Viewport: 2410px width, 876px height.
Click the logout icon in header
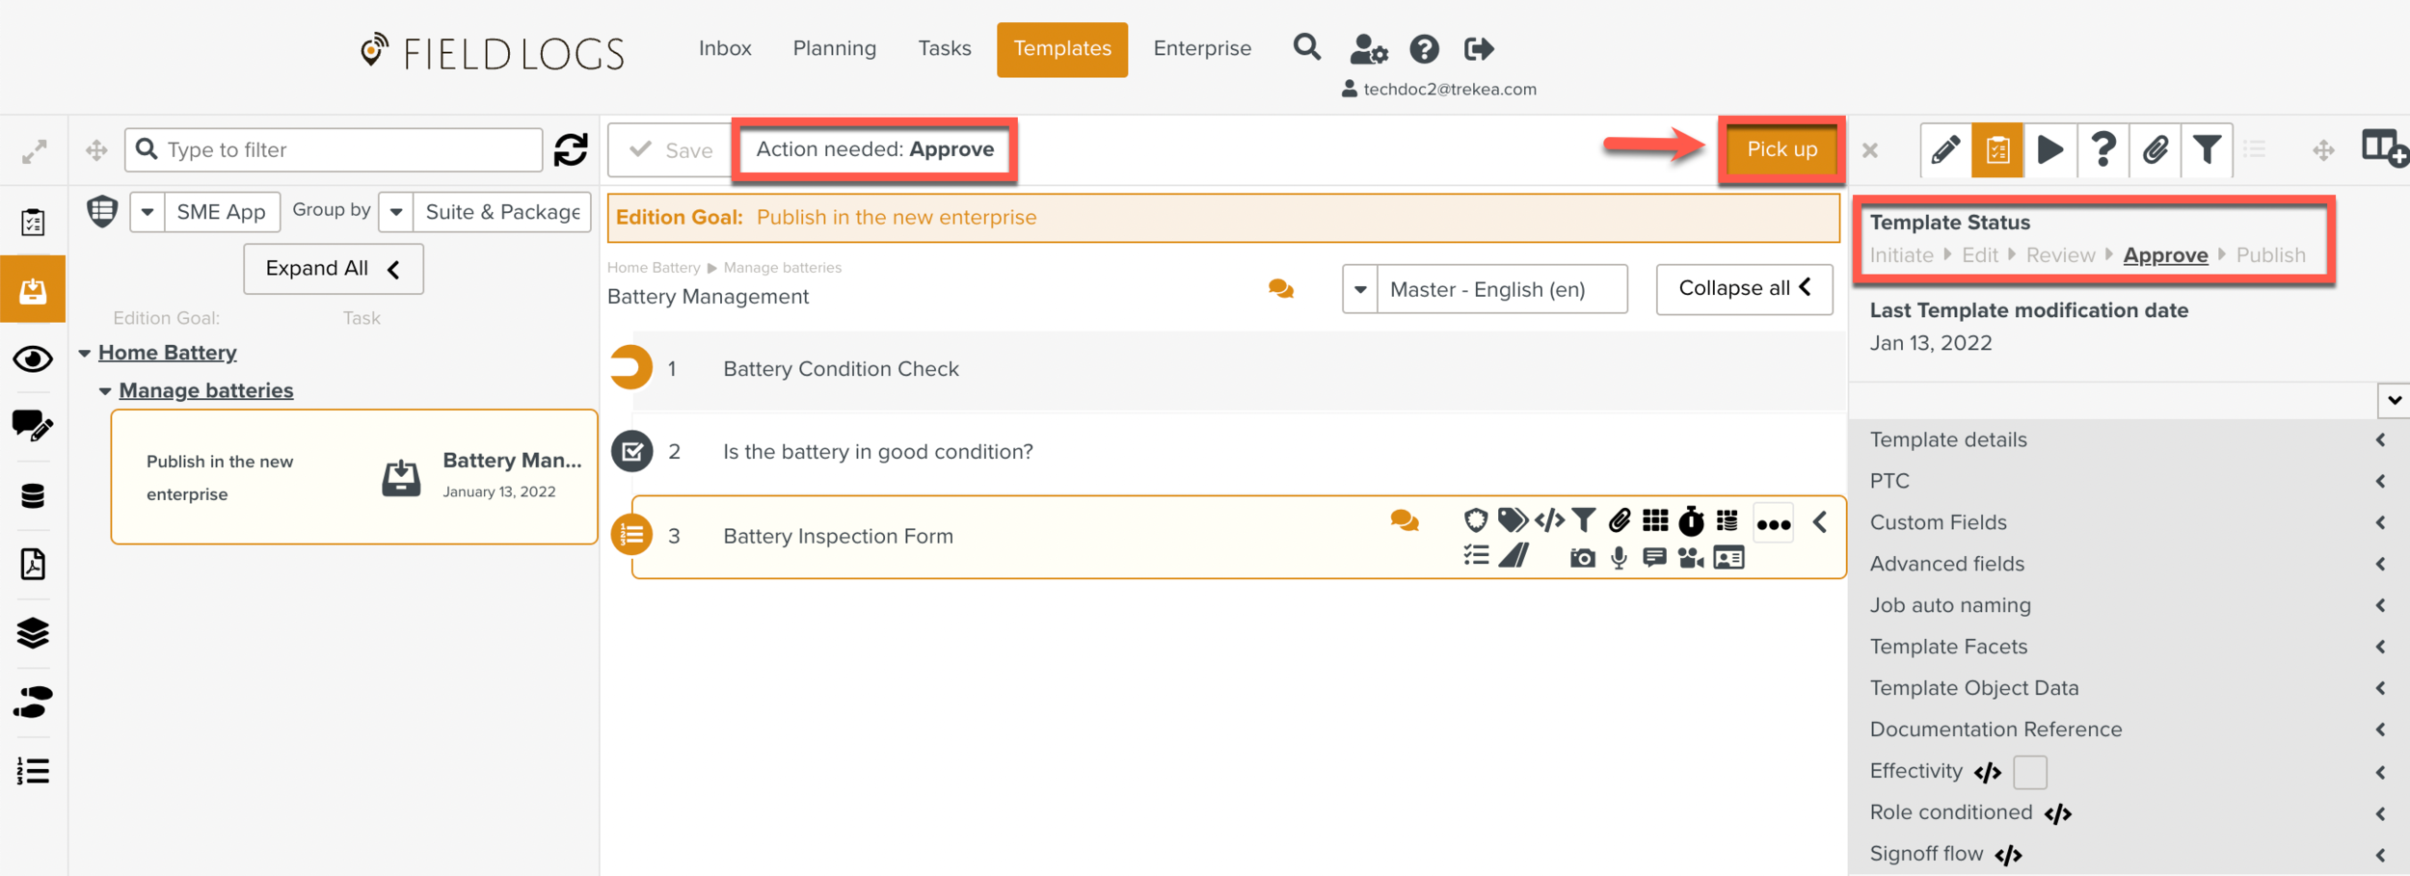coord(1478,48)
